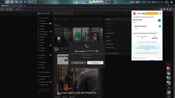The image size is (175, 98).
Task: Open a new Chrome tab
Action: tap(25, 6)
